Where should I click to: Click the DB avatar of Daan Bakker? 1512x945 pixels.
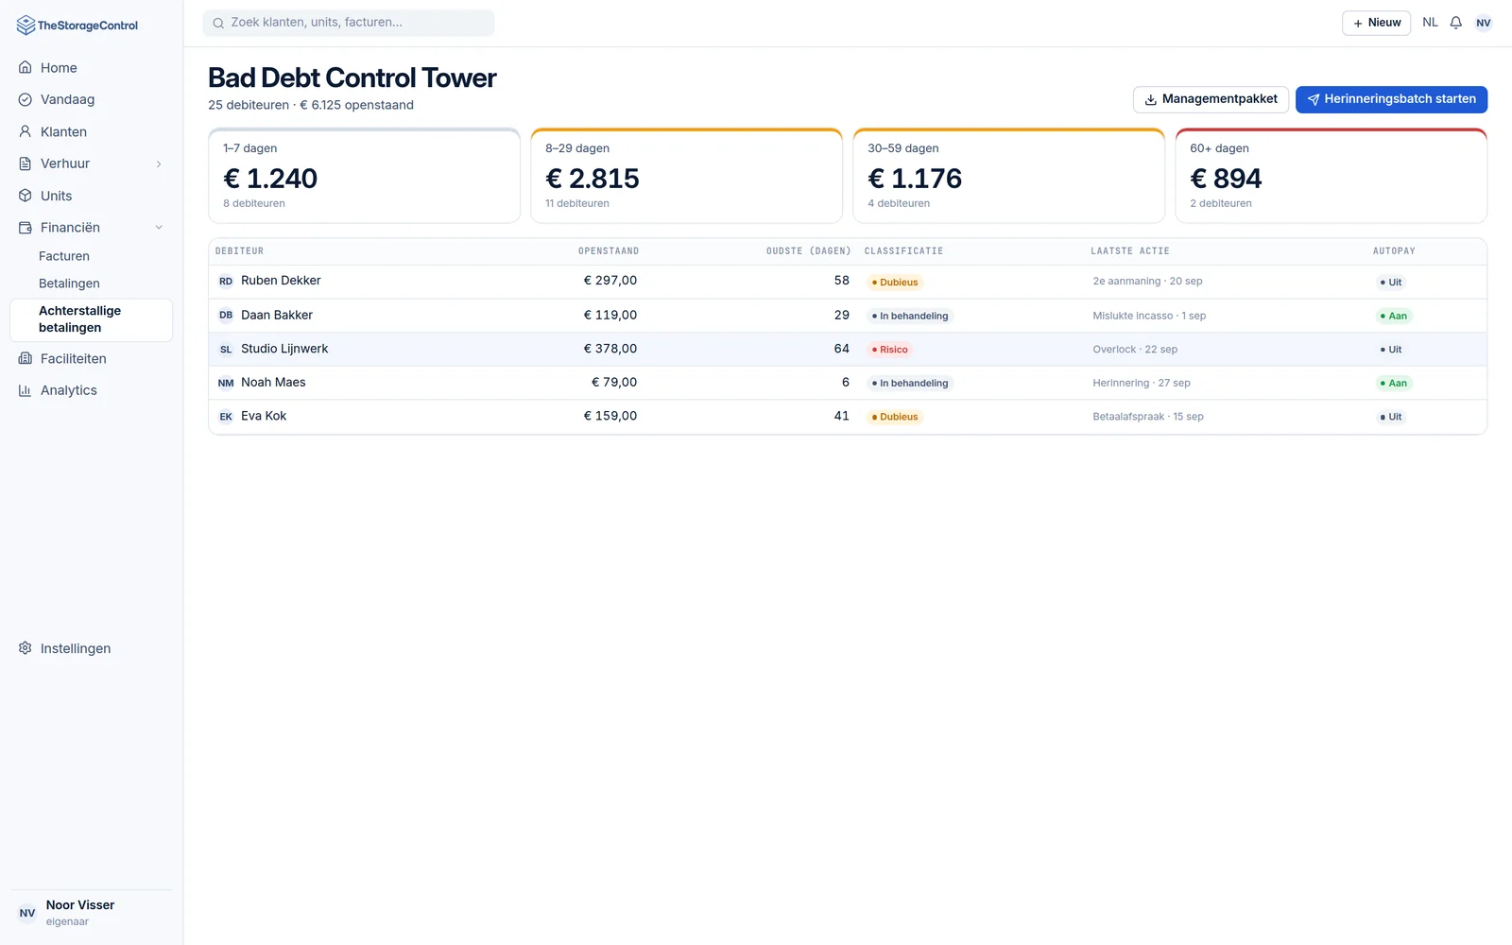point(226,316)
